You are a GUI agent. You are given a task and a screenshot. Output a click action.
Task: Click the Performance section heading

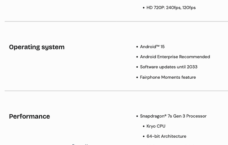[29, 117]
